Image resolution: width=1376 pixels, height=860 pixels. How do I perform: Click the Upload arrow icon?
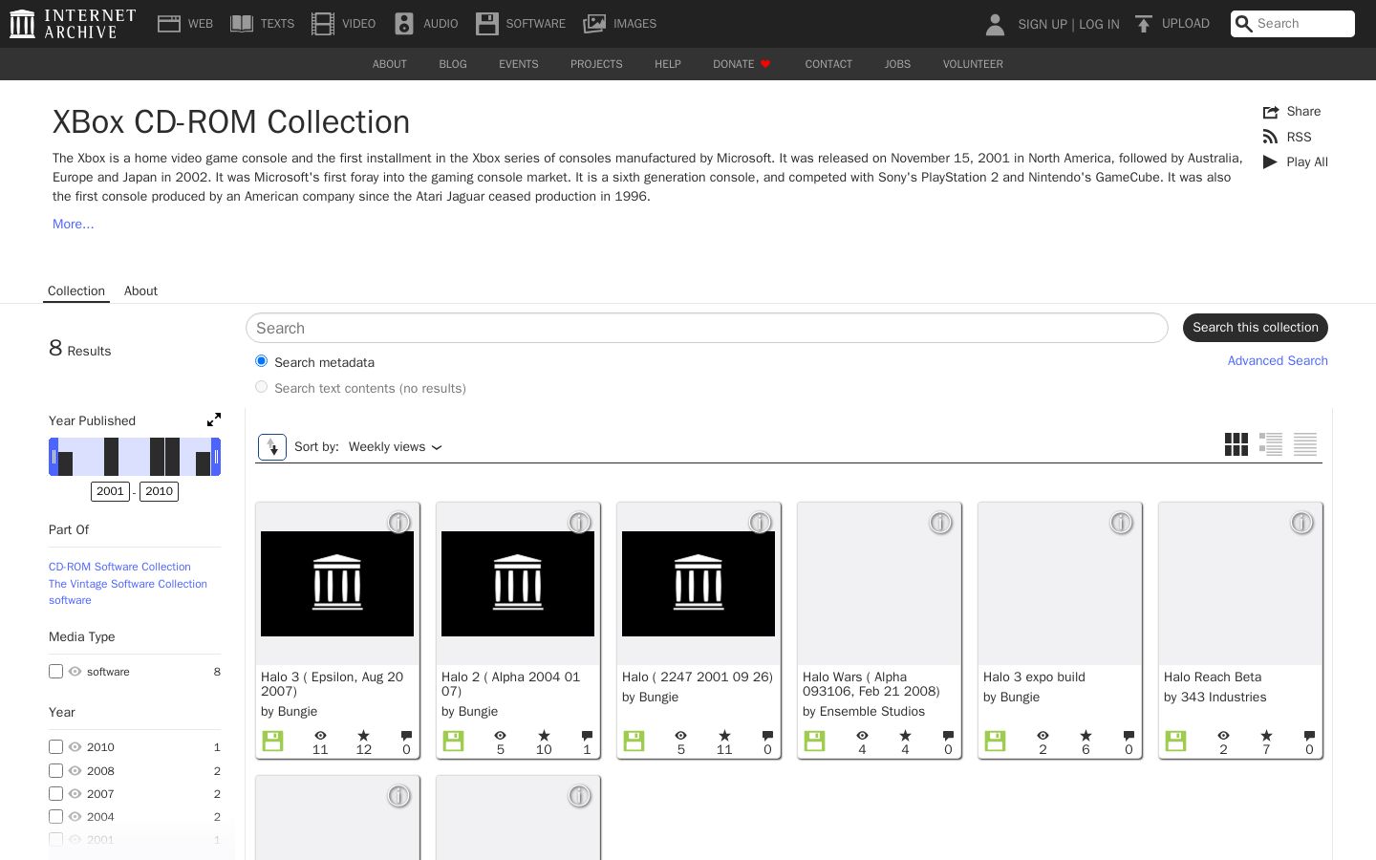click(x=1144, y=24)
